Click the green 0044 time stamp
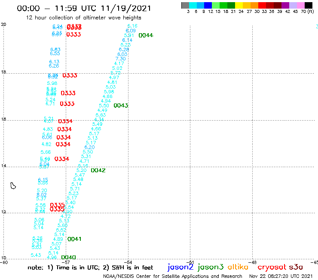Viewport: 318px width, 280px height. (x=146, y=35)
